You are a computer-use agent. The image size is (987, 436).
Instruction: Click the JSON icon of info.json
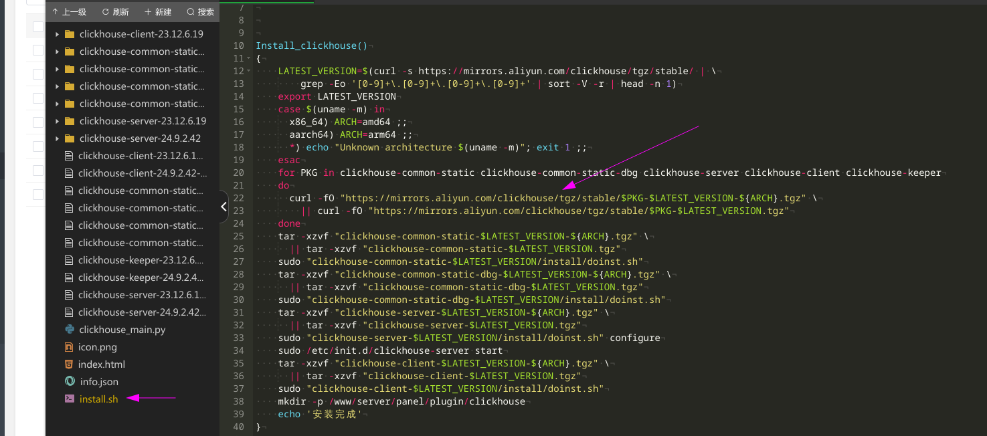point(70,382)
